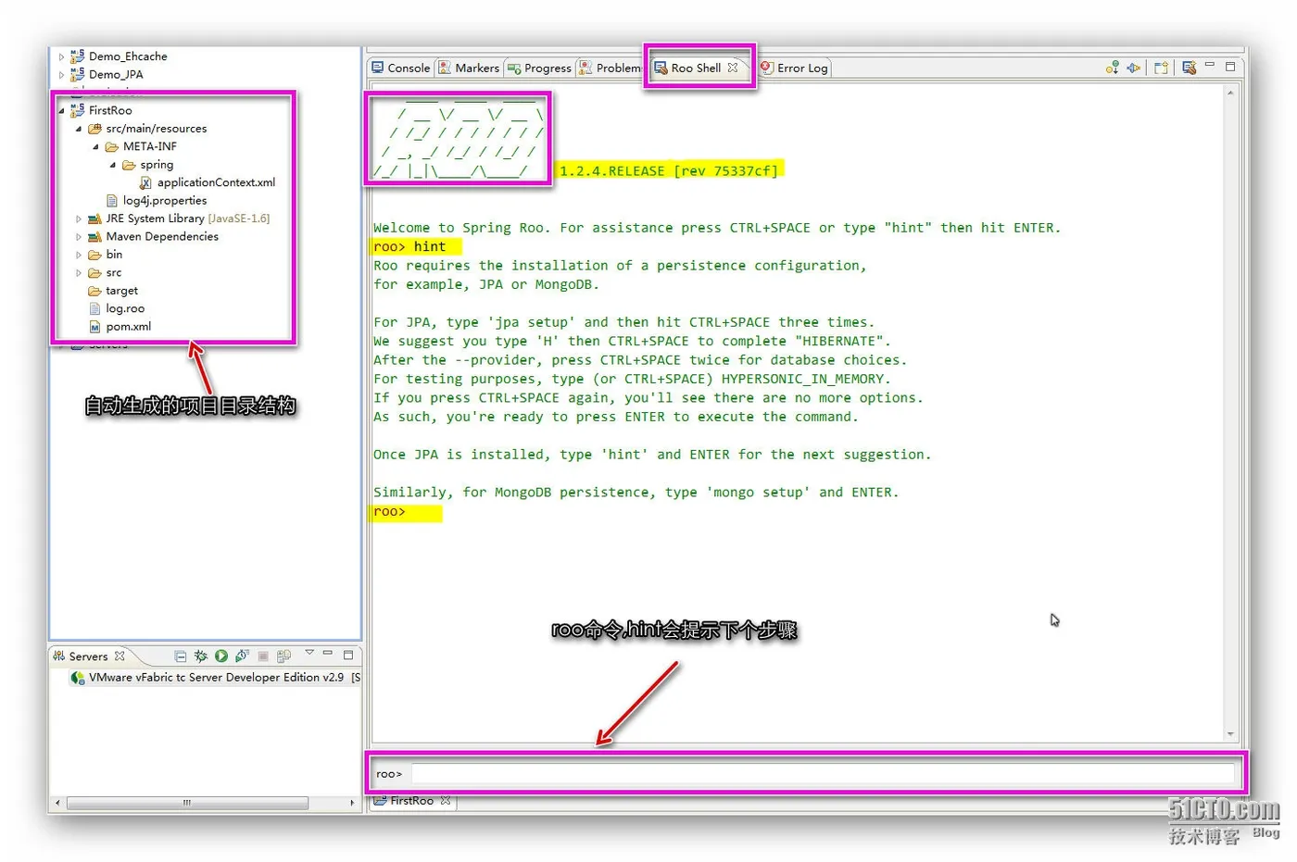The image size is (1297, 862).
Task: Click scroll-down arrow of Roo Shell output
Action: click(x=1230, y=734)
